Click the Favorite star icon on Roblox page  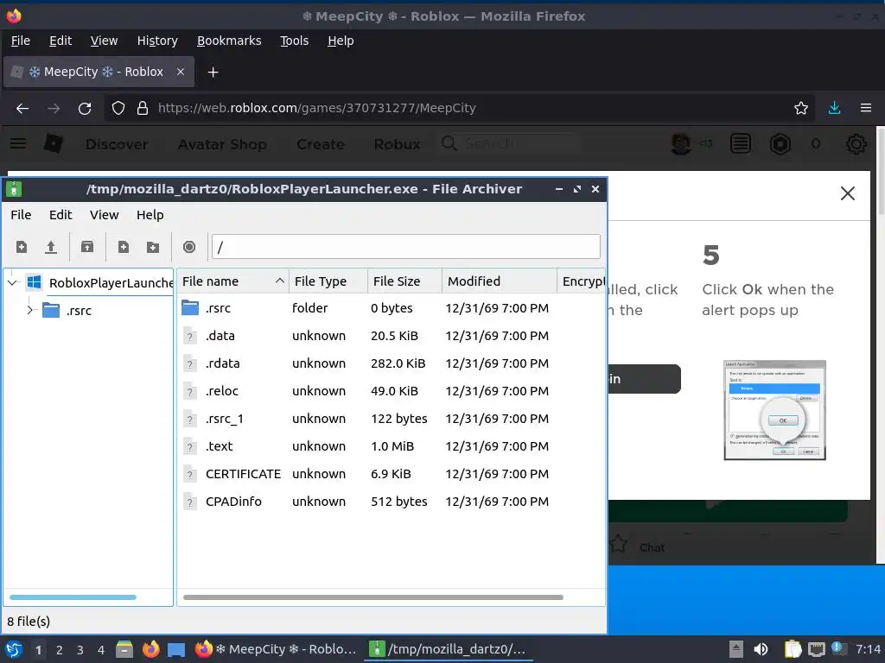(619, 544)
